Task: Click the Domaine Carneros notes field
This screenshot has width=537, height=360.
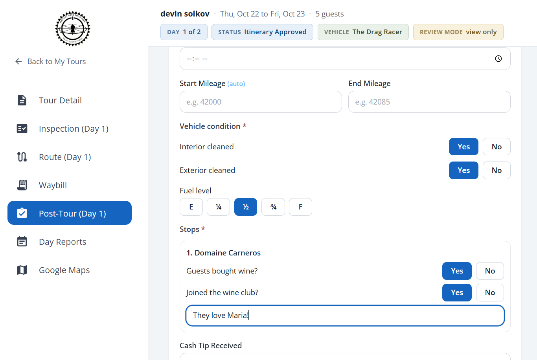Action: coord(345,316)
